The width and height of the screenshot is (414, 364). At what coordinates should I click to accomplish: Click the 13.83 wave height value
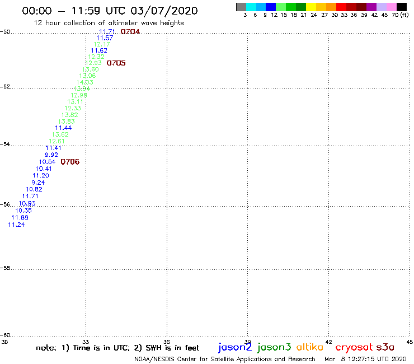point(67,122)
